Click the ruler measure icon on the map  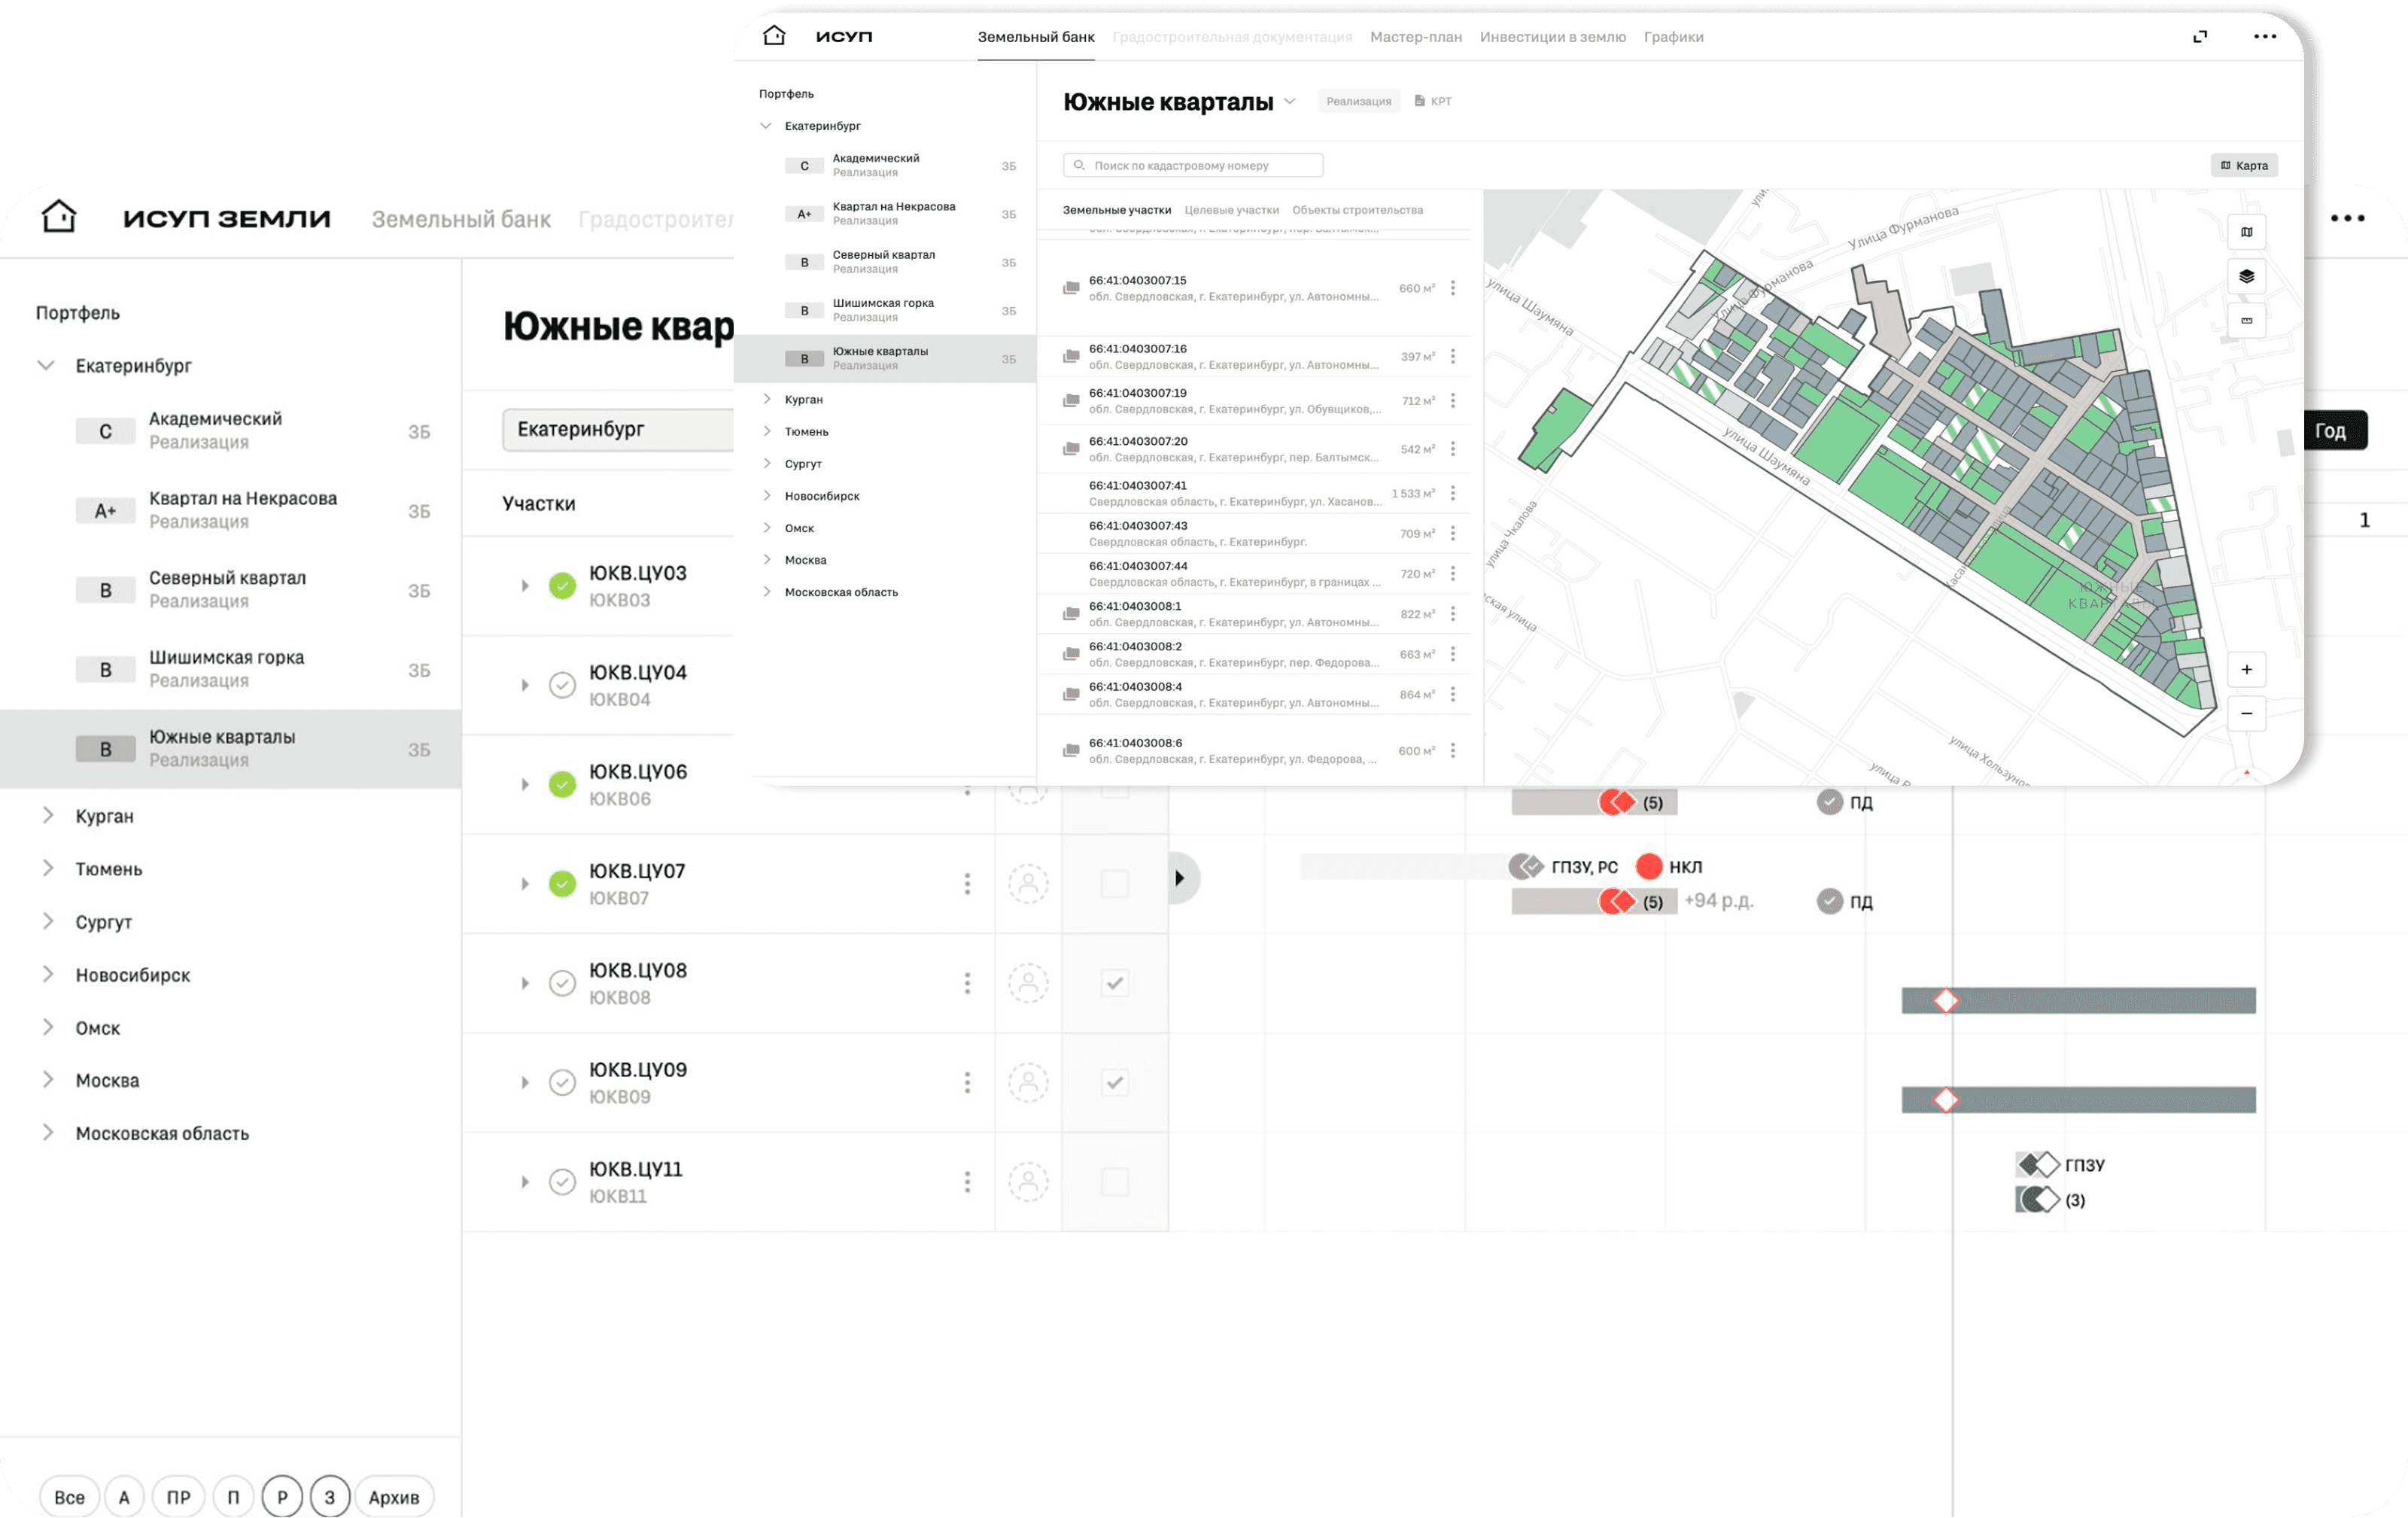(2246, 320)
